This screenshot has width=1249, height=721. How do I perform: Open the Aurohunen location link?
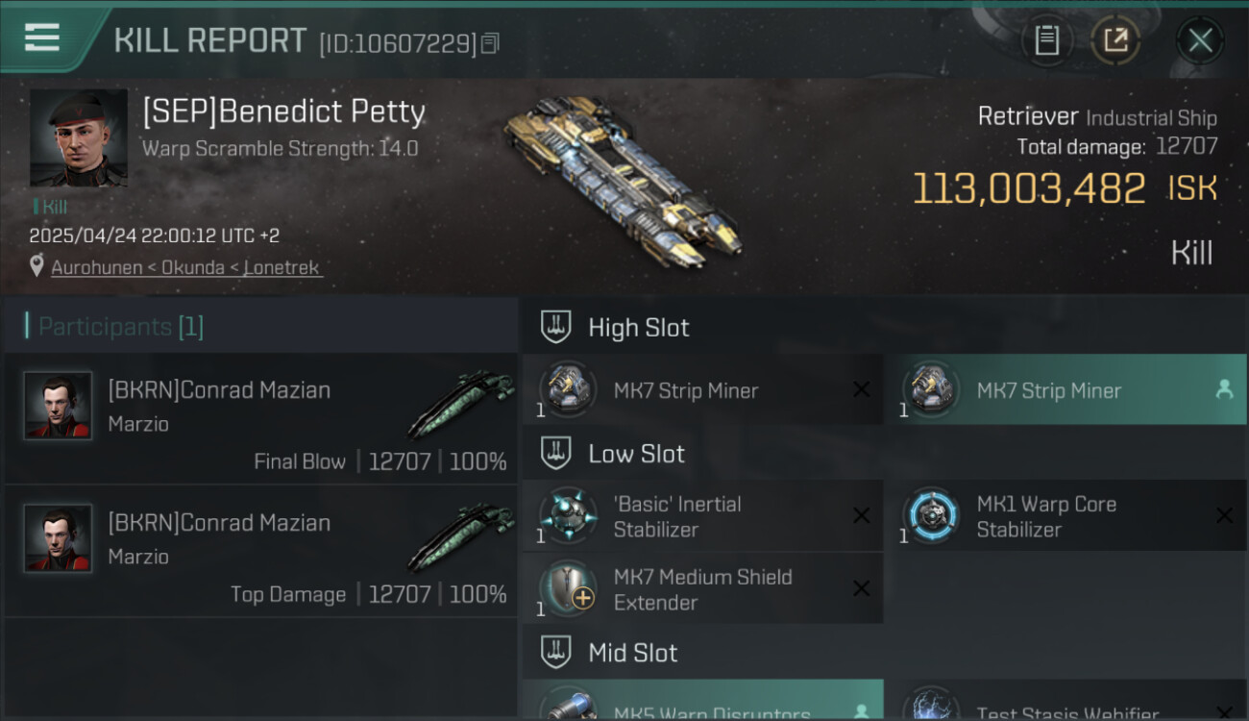186,267
